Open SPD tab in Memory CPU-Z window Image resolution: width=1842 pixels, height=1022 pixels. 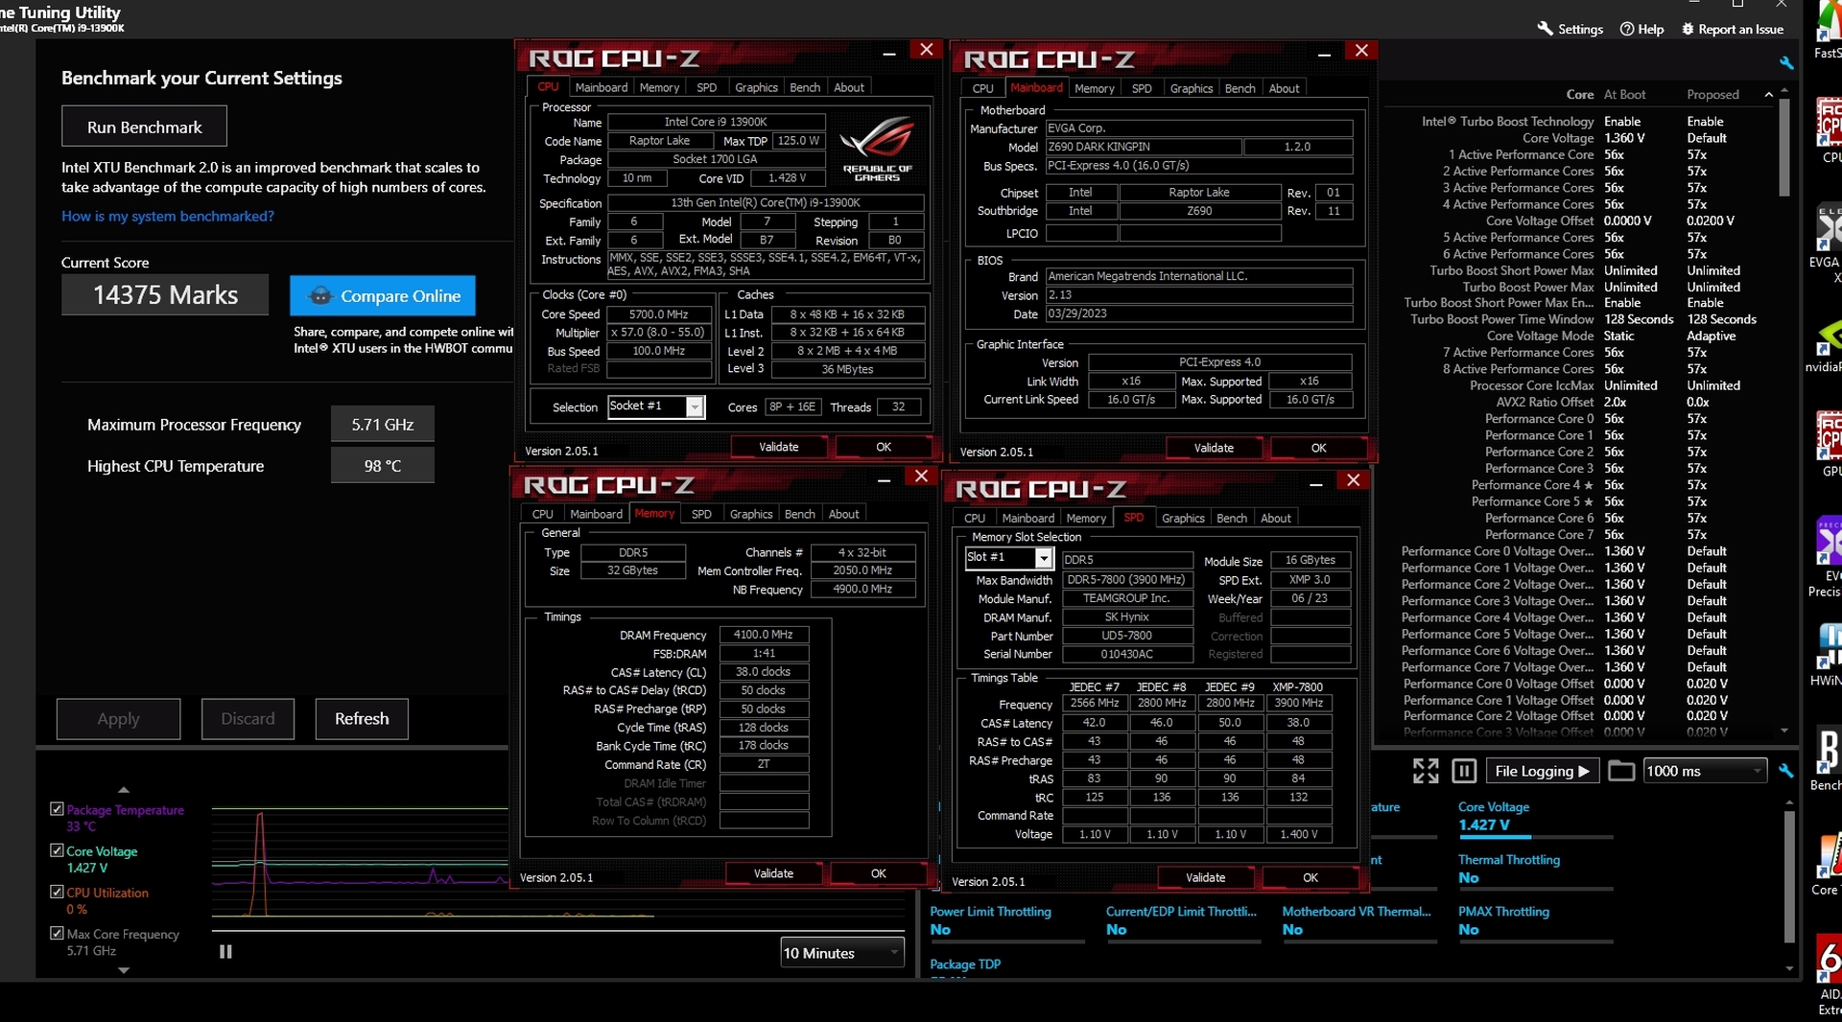point(701,514)
